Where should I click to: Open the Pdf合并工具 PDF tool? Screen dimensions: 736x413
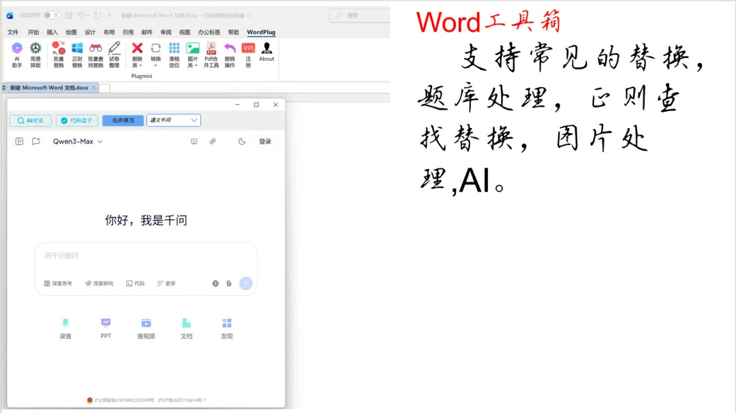click(x=211, y=55)
